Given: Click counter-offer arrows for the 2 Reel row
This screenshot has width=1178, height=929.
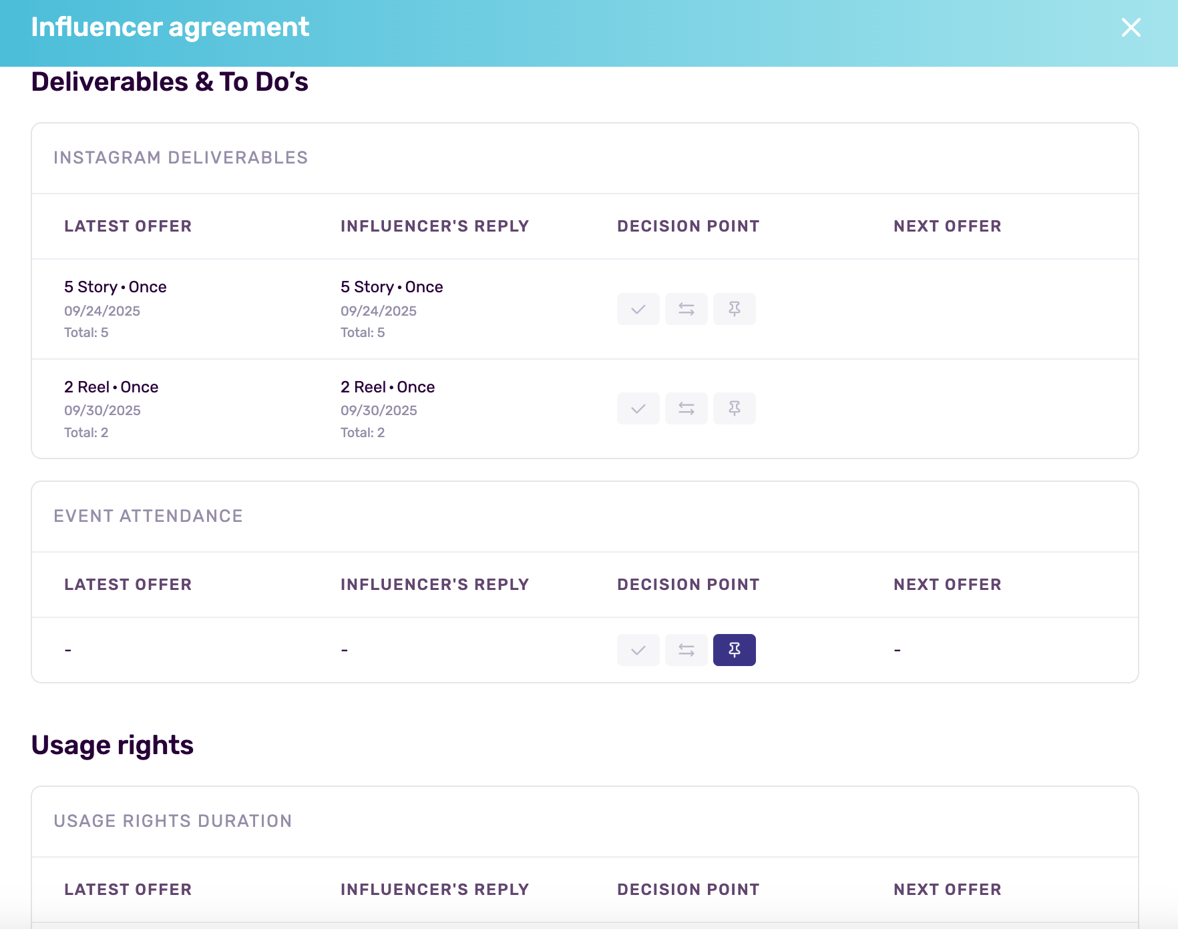Looking at the screenshot, I should pos(686,408).
